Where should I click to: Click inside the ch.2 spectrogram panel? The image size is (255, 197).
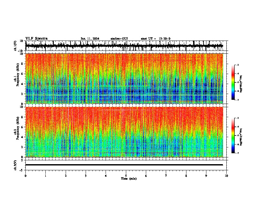(x=124, y=132)
